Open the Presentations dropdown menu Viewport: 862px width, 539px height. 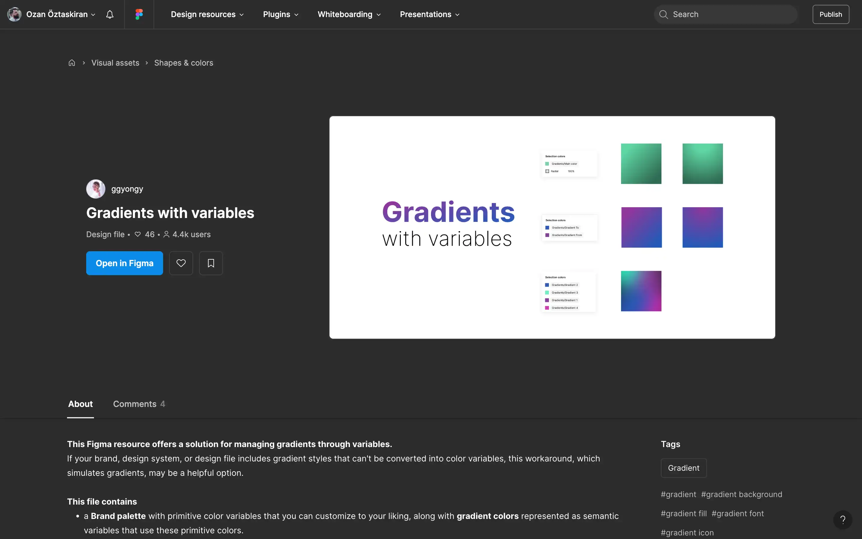429,14
